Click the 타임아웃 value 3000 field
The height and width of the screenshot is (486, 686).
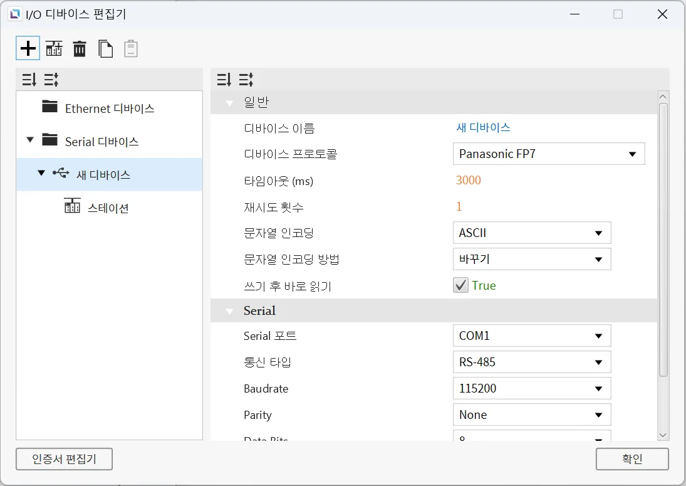469,181
